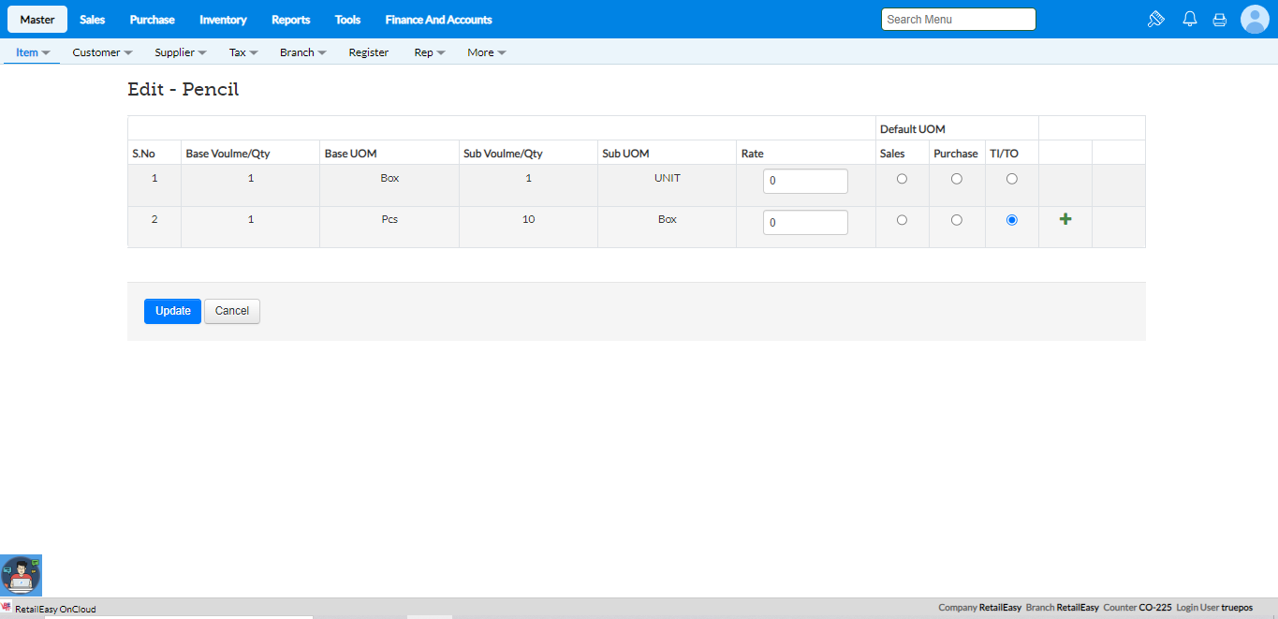Click the RetailEasy OnCloud logo icon

7,608
